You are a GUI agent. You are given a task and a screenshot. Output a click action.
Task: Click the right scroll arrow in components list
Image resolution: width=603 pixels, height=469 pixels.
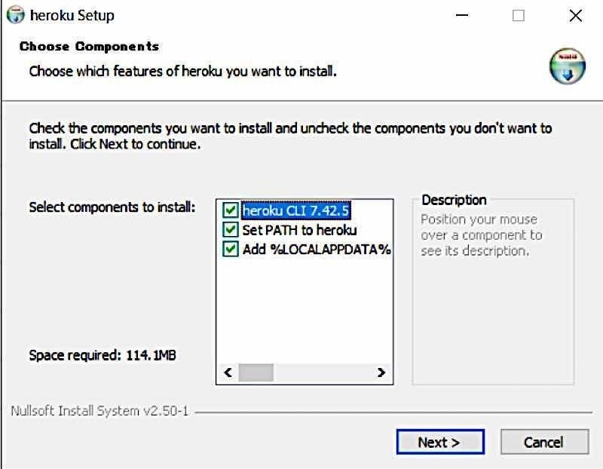[381, 372]
